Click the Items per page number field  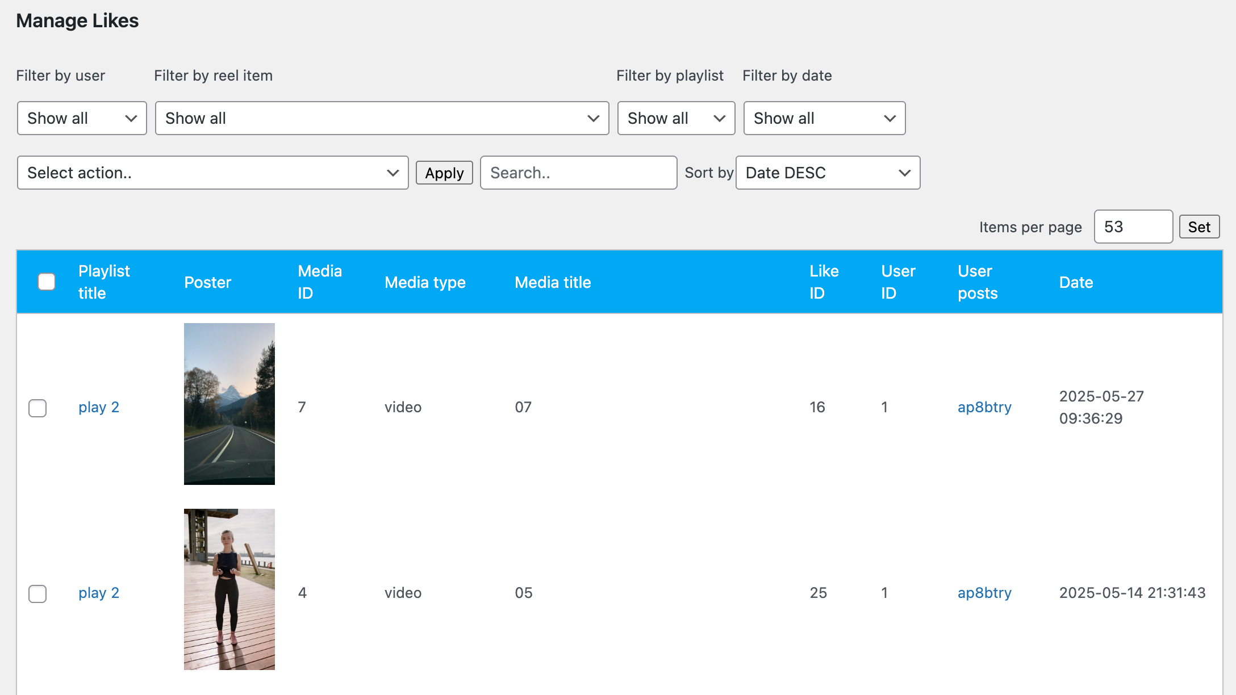1133,227
